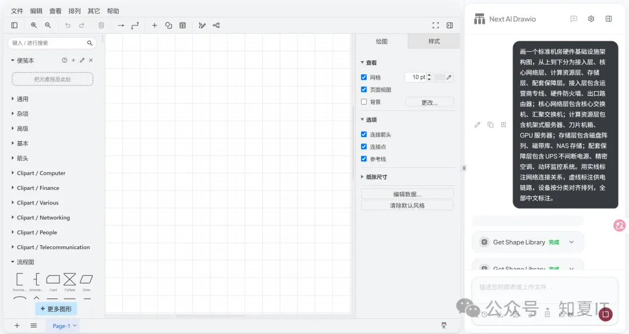This screenshot has width=629, height=334.
Task: Adjust grid size stepper arrows
Action: (429, 77)
